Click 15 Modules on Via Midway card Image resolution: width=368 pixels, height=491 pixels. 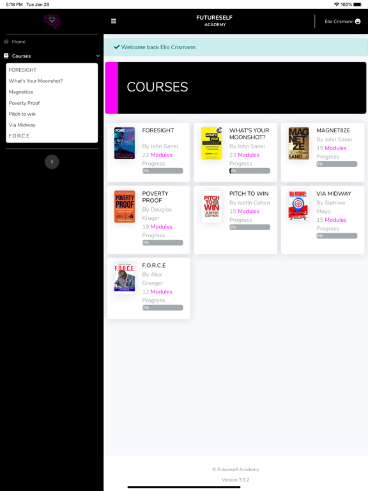332,220
